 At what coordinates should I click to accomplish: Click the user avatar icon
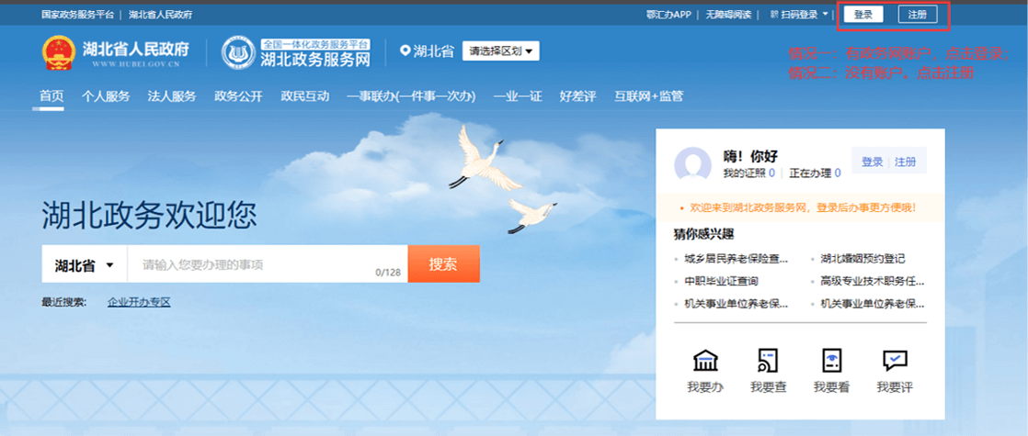coord(693,165)
